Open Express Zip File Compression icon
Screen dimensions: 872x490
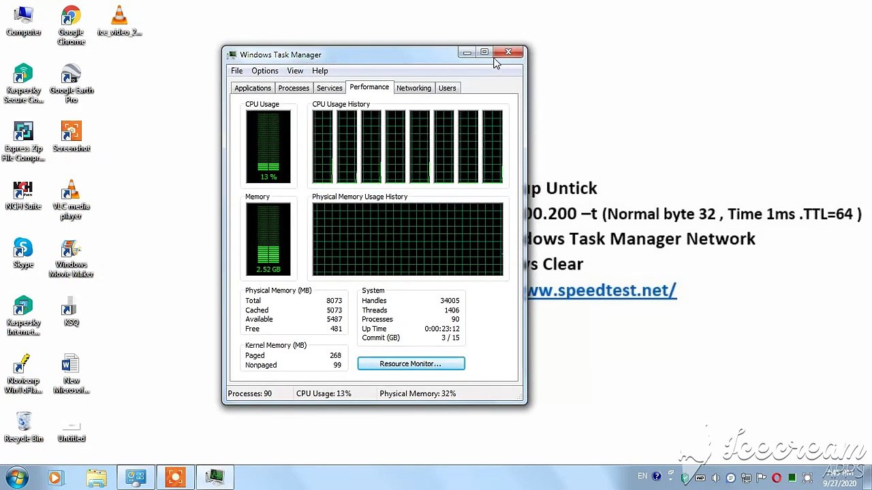pyautogui.click(x=23, y=142)
